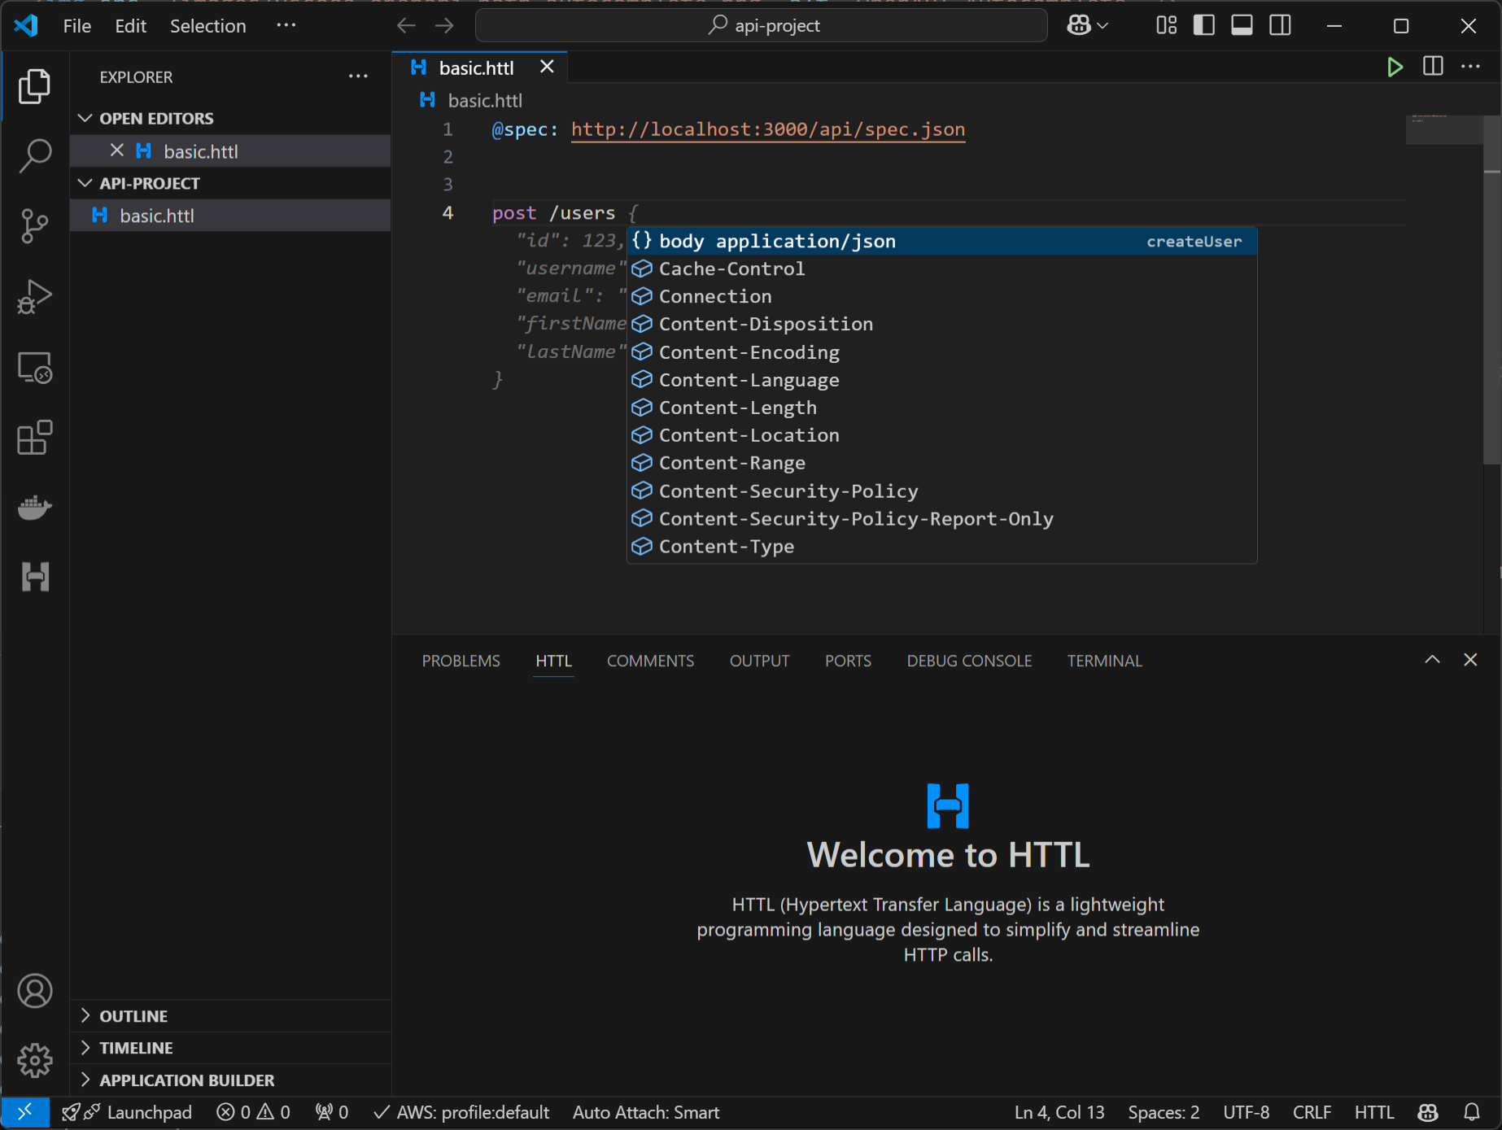Click the api-project command center search box

762,26
